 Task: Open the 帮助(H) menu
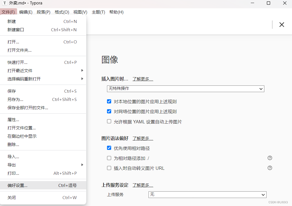pyautogui.click(x=116, y=12)
